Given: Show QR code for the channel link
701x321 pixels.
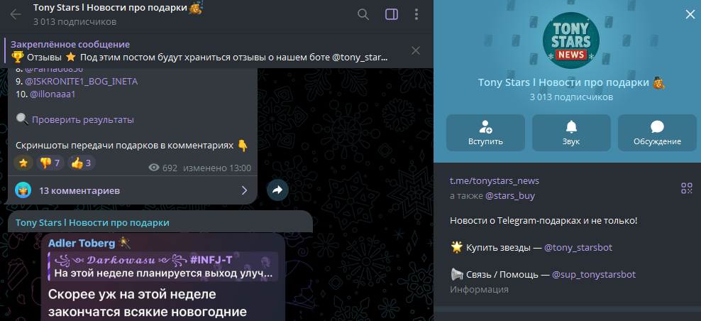Looking at the screenshot, I should (686, 188).
